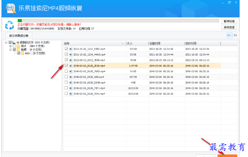Check the 2040-02-06_0628_73F1.mp4 checkbox
The width and height of the screenshot is (248, 157).
pos(66,88)
